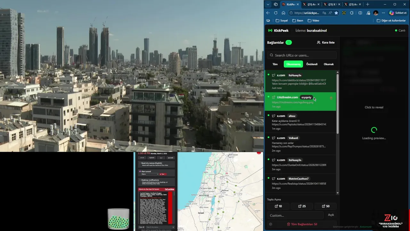
Task: Open the translate page icon
Action: click(x=324, y=13)
